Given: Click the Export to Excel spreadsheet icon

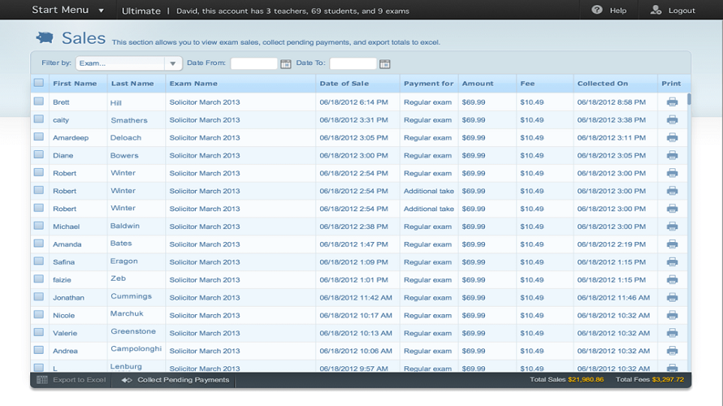Looking at the screenshot, I should click(42, 380).
